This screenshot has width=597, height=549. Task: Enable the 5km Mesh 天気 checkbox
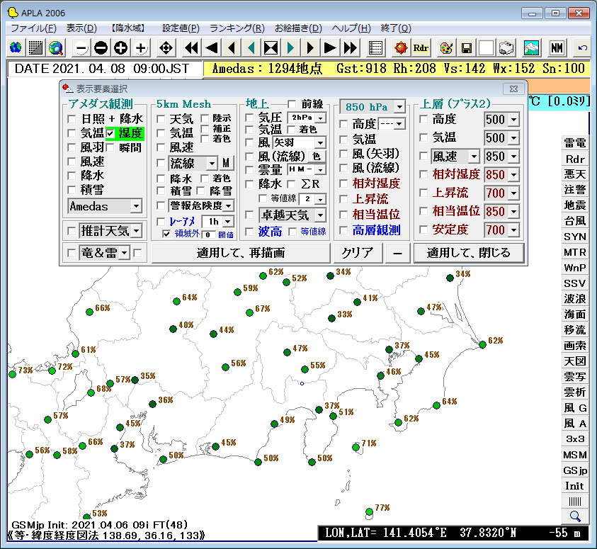161,119
